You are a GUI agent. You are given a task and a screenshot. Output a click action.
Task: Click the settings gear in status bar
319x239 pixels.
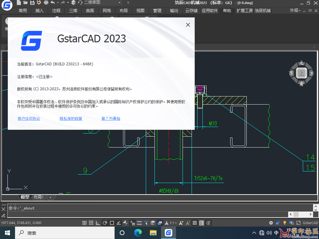pos(271,223)
